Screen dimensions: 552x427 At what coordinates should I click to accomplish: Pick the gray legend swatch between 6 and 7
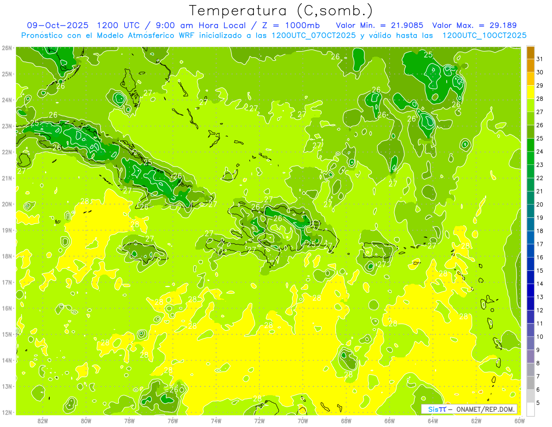click(530, 383)
